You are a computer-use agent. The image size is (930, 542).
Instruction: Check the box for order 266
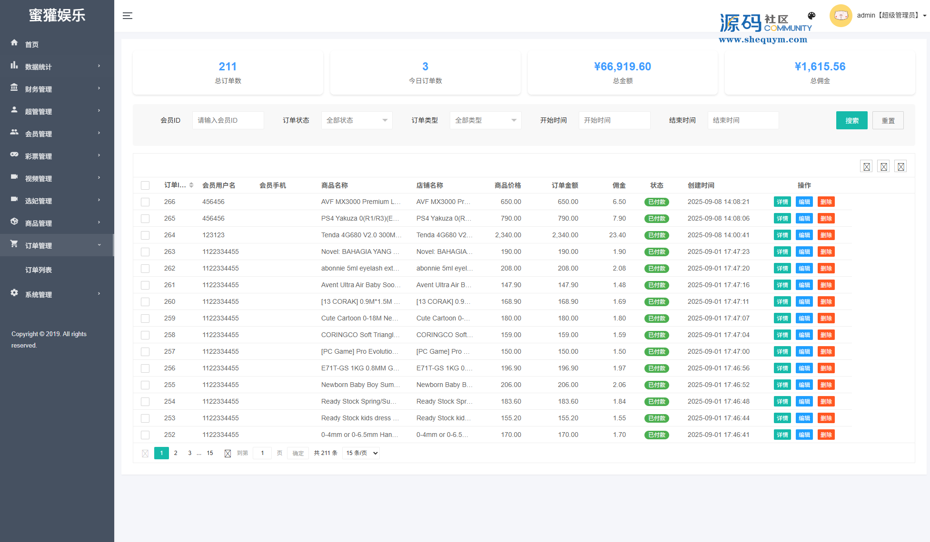coord(145,202)
